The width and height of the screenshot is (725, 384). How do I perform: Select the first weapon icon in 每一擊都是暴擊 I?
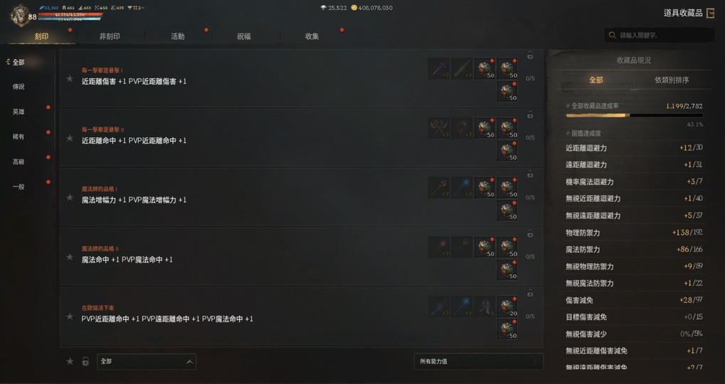point(439,68)
